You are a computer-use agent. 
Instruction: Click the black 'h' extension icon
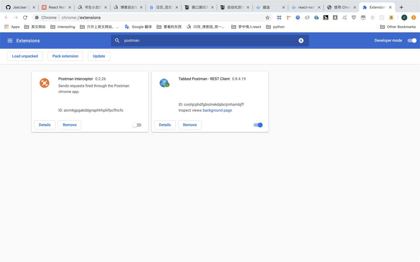click(326, 17)
